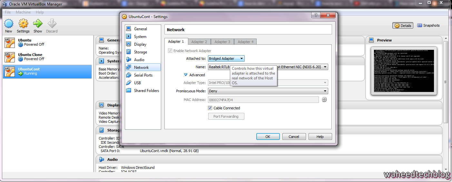Click the Storage section header icon

click(102, 130)
